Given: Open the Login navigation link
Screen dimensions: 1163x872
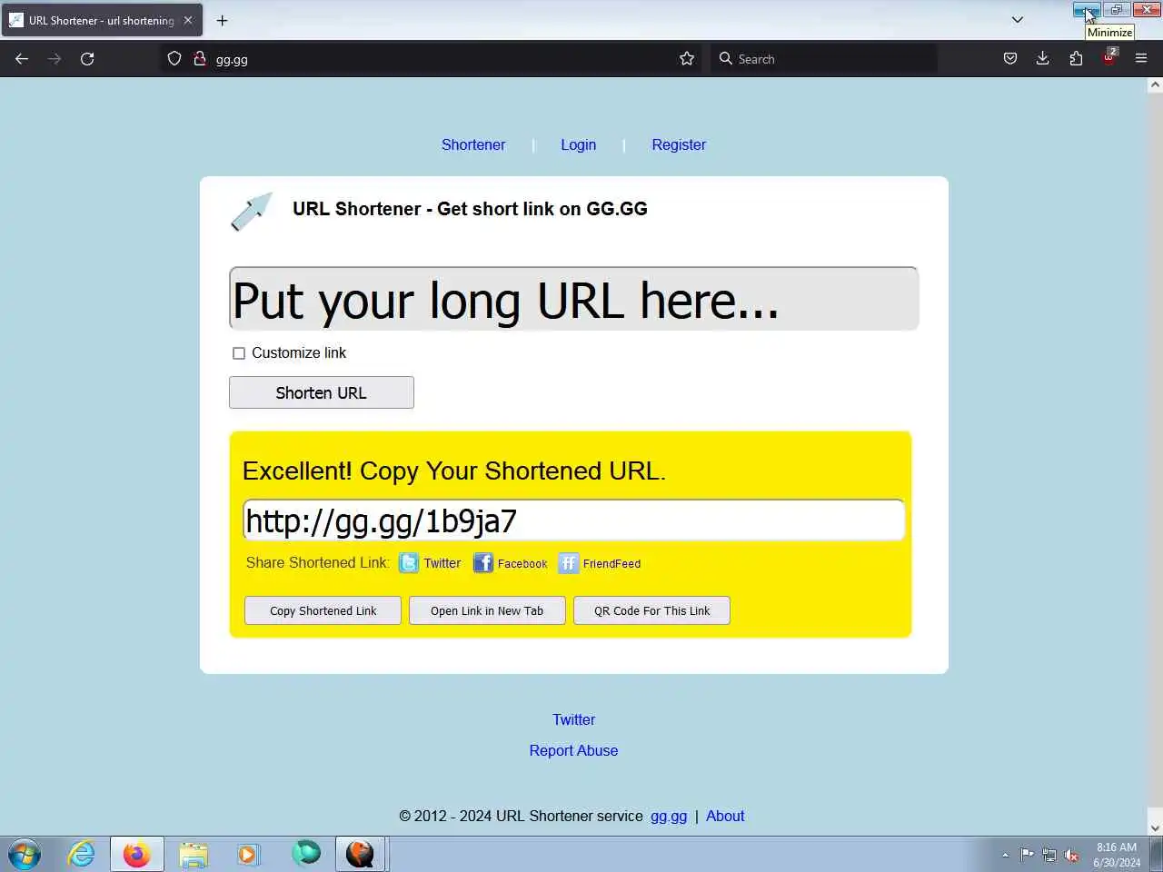Looking at the screenshot, I should (579, 144).
